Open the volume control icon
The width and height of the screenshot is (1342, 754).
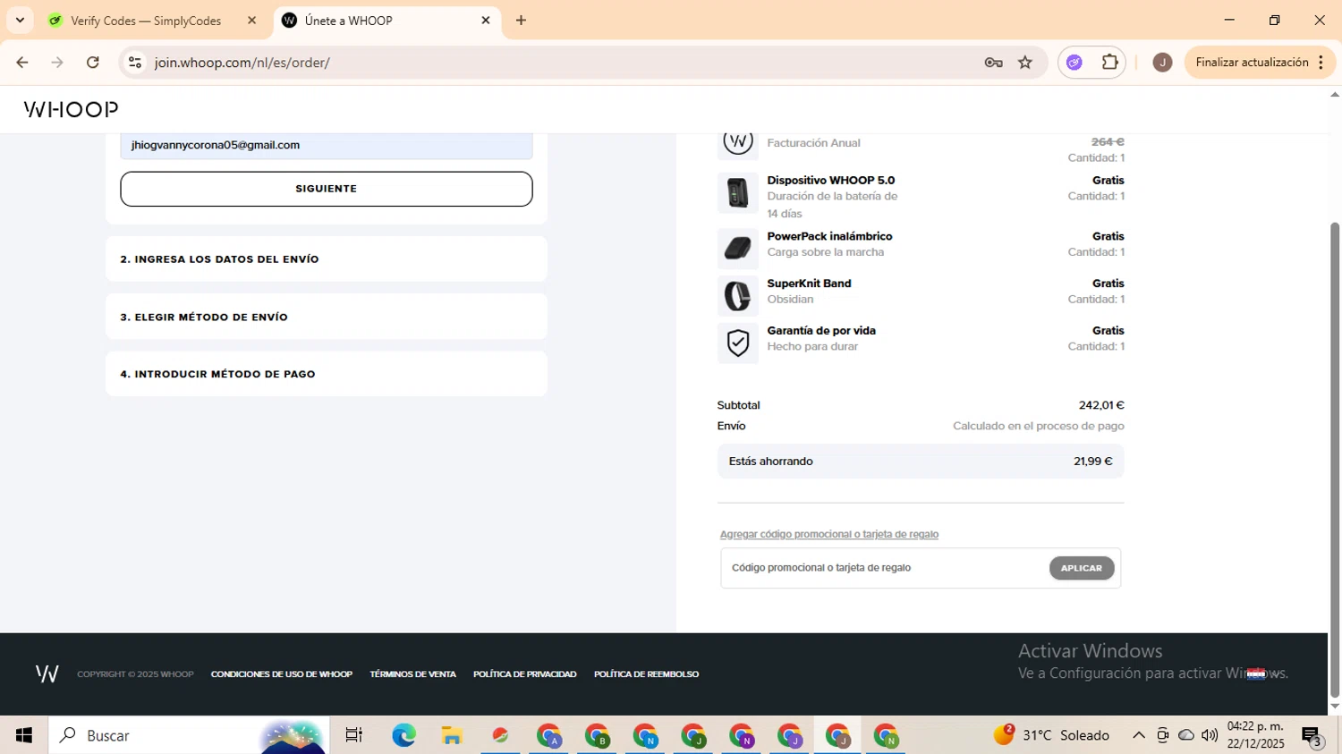[1210, 735]
